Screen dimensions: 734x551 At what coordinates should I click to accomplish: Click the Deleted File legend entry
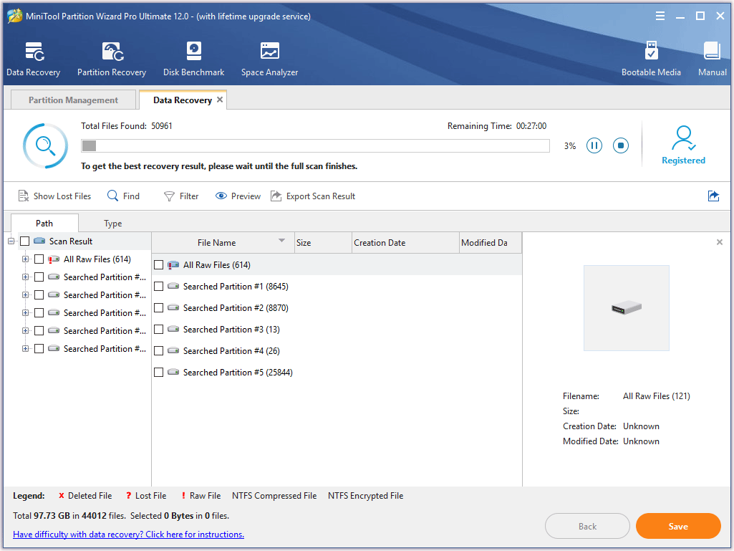(x=85, y=496)
